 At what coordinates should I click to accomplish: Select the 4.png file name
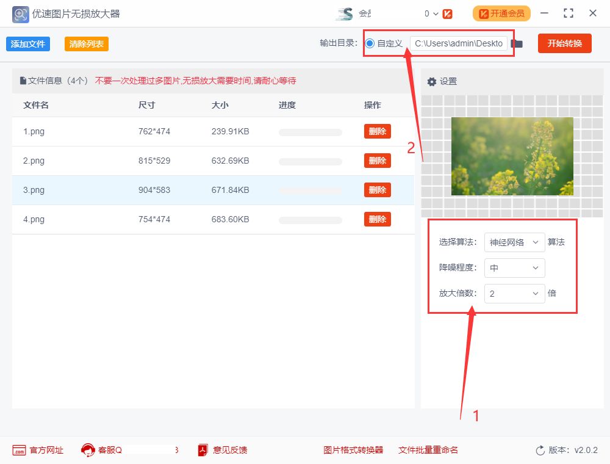(34, 220)
